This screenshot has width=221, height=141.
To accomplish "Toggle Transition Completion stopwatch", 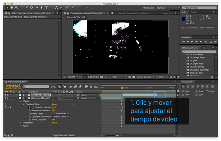I will click(30, 107).
